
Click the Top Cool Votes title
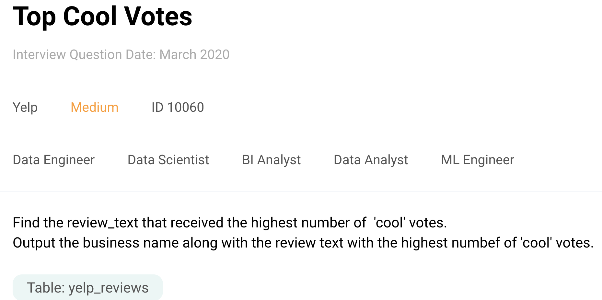coord(102,17)
